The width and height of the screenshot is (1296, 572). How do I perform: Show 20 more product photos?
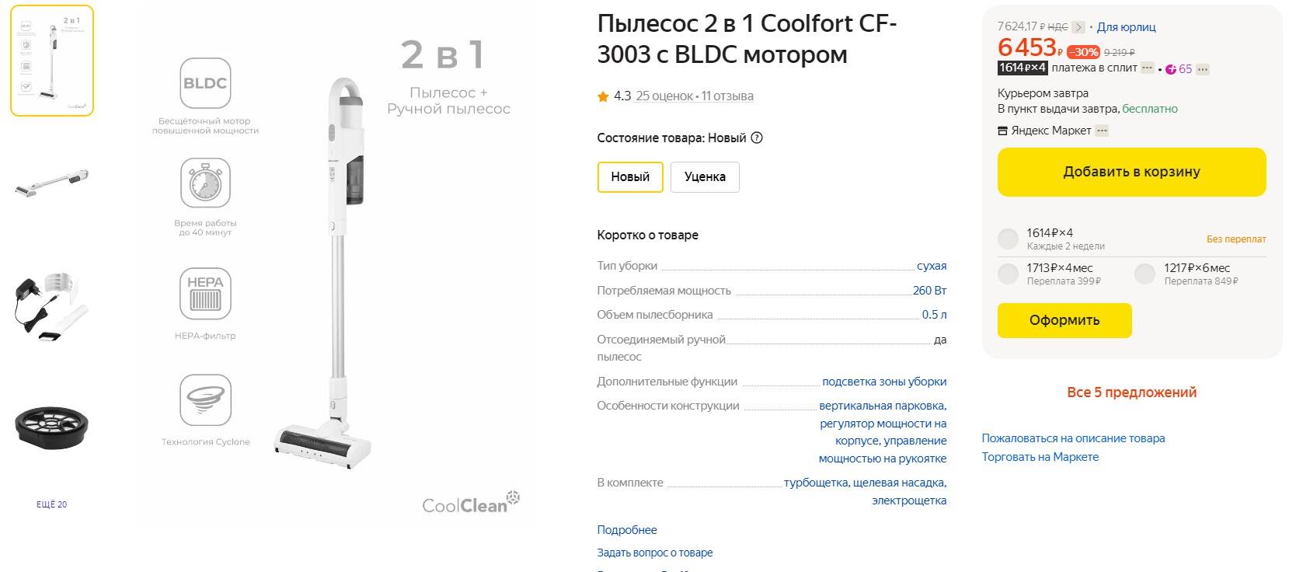tap(51, 504)
